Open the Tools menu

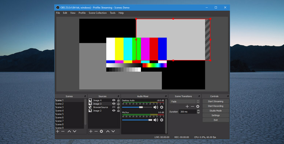(113, 13)
